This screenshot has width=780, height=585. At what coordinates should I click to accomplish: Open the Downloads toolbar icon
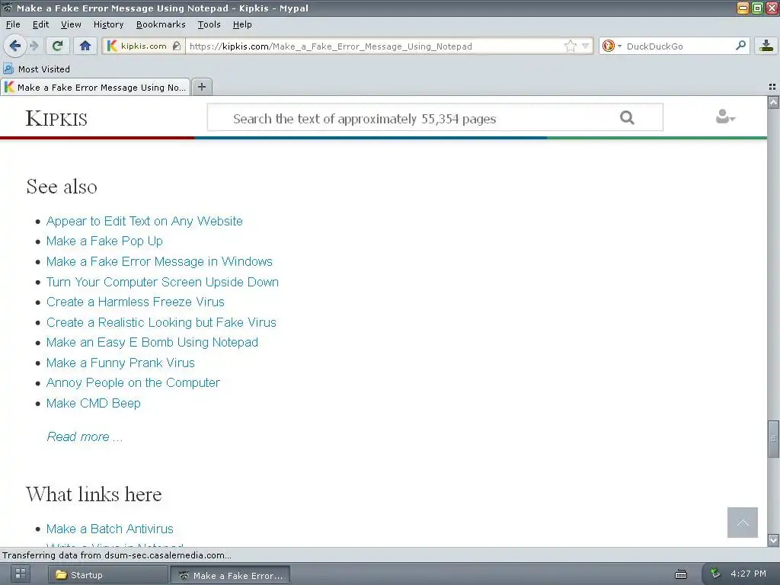pyautogui.click(x=766, y=46)
